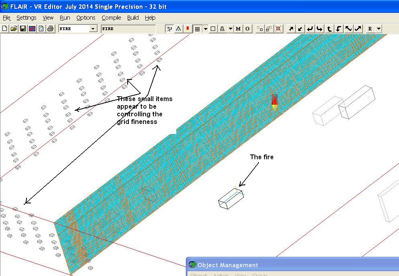The height and width of the screenshot is (276, 399).
Task: Toggle the mesh grid display button
Action: [x=197, y=28]
